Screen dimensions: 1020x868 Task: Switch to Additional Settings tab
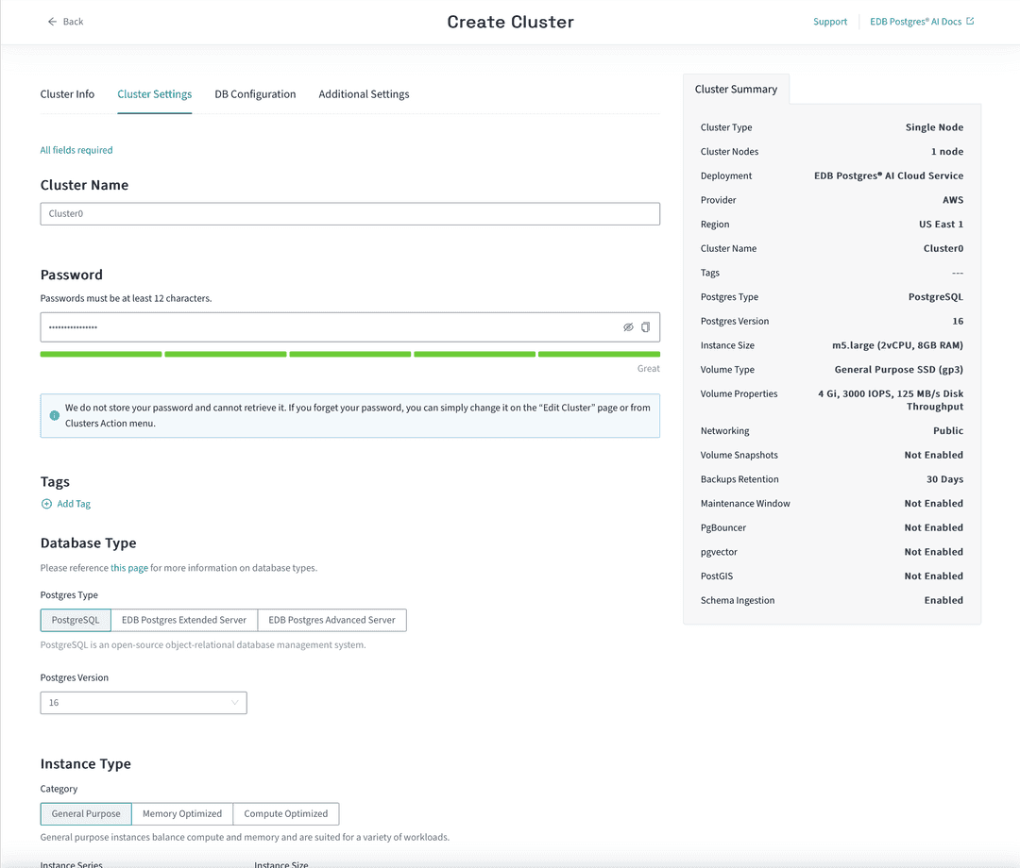pos(364,94)
